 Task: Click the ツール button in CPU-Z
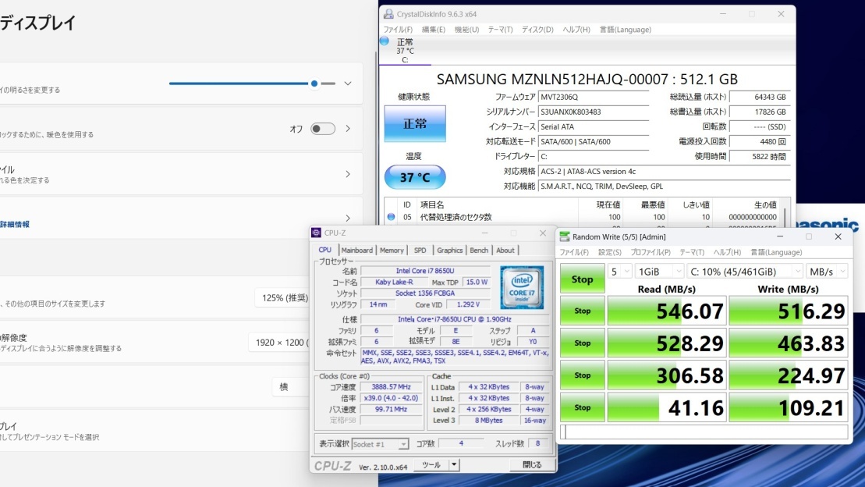pos(431,465)
